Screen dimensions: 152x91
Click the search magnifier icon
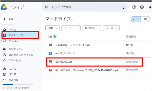tap(47, 7)
